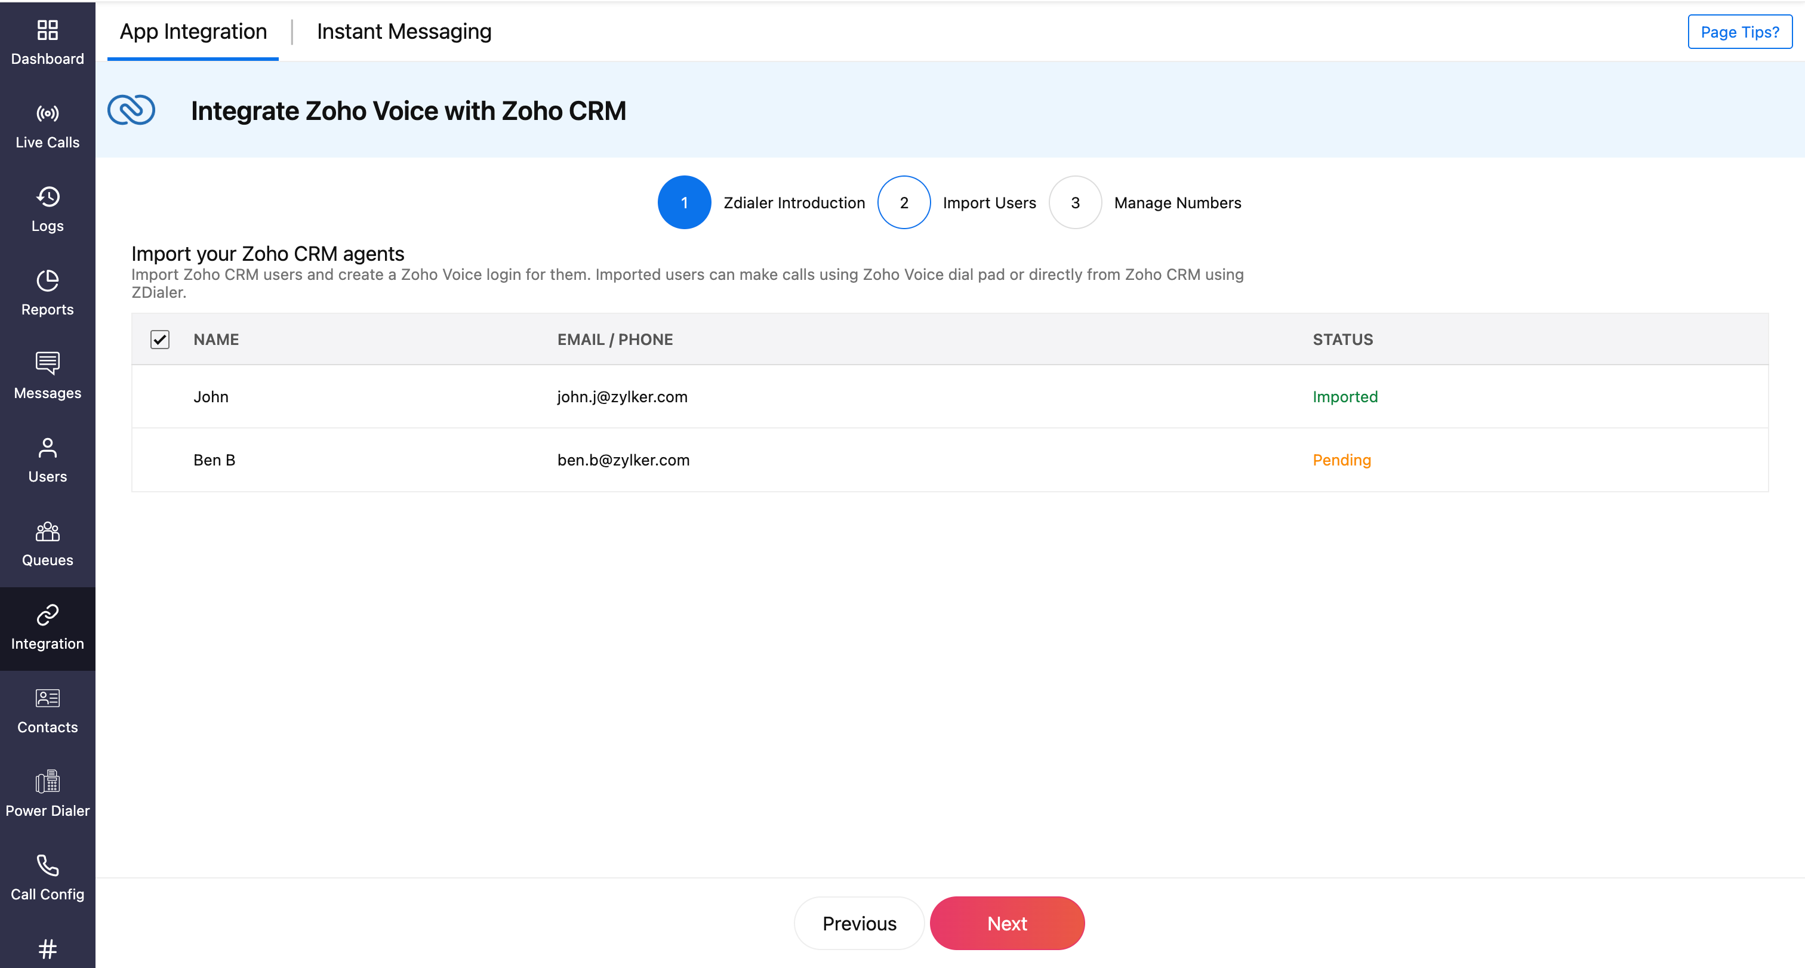
Task: Go to Live Calls in sidebar
Action: point(47,113)
